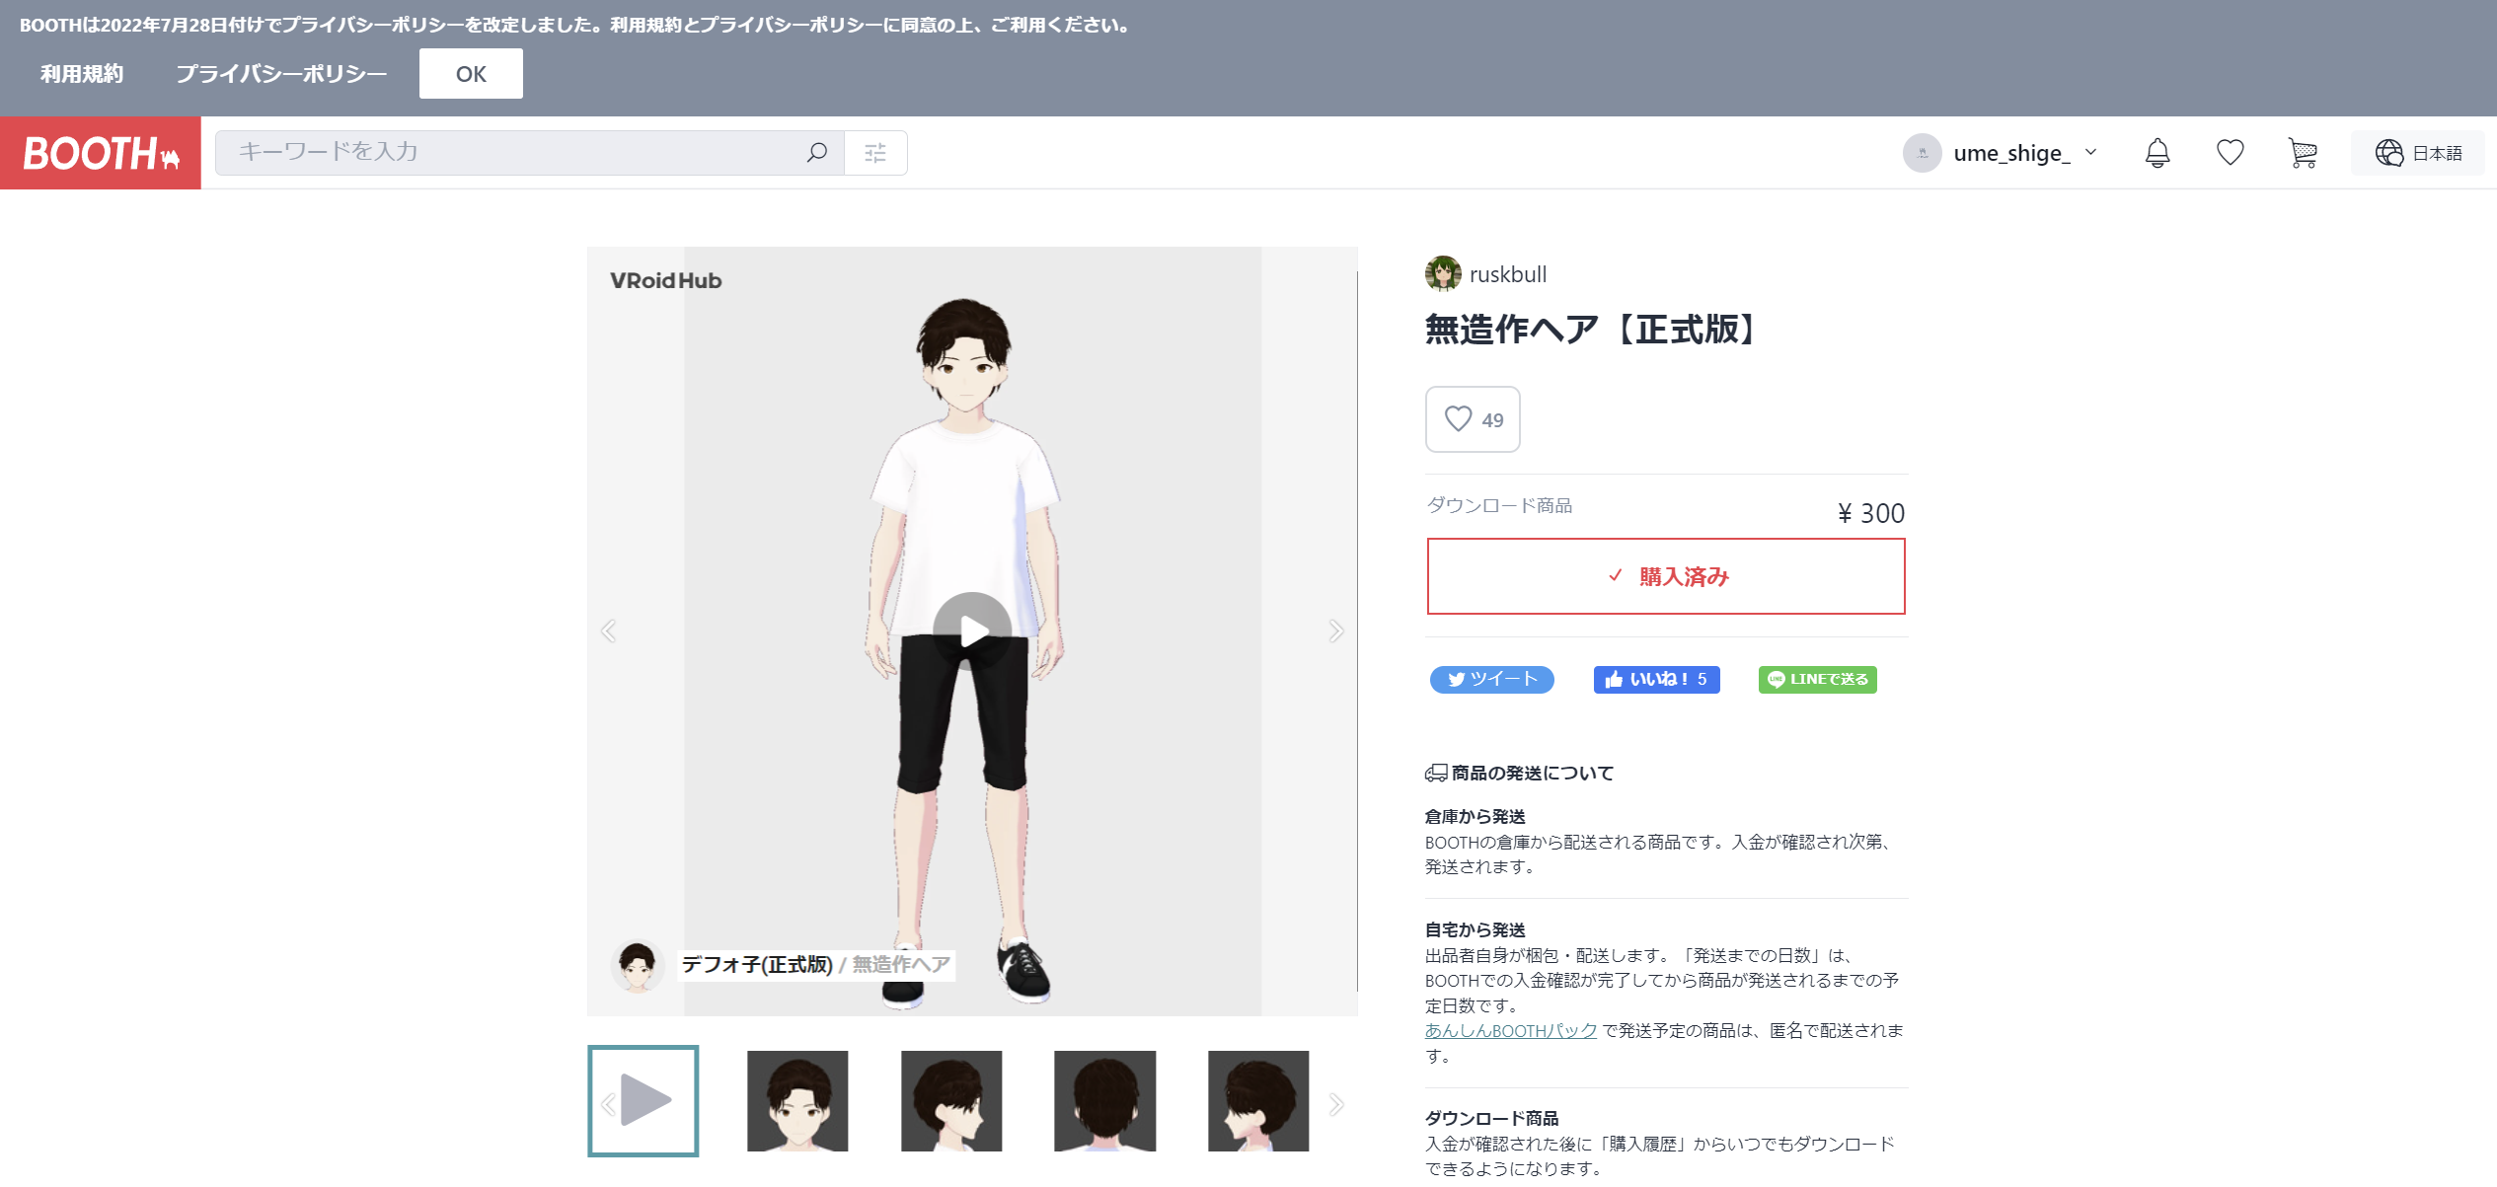The width and height of the screenshot is (2497, 1187).
Task: Click the keyword search input field
Action: pos(513,153)
